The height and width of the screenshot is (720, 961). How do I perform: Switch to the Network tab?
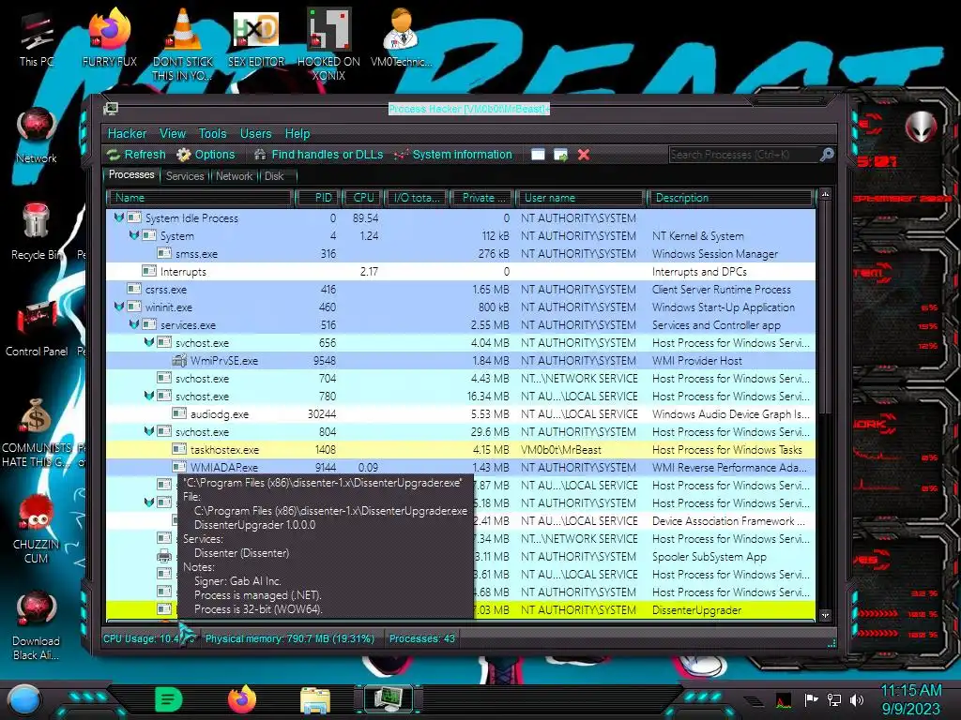[234, 176]
